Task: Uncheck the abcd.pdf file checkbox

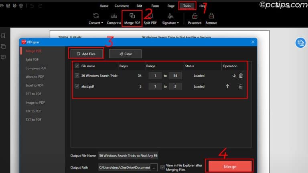Action: point(77,86)
